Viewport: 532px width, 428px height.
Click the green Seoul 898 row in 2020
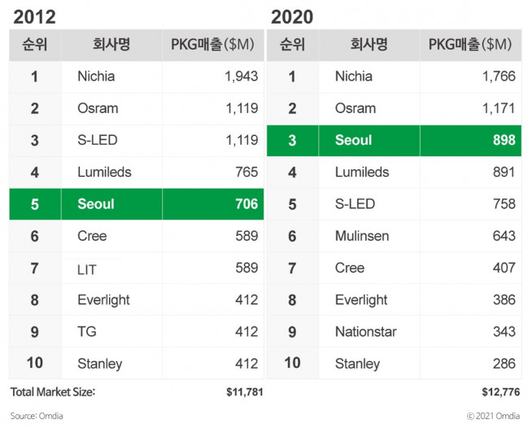tap(394, 140)
